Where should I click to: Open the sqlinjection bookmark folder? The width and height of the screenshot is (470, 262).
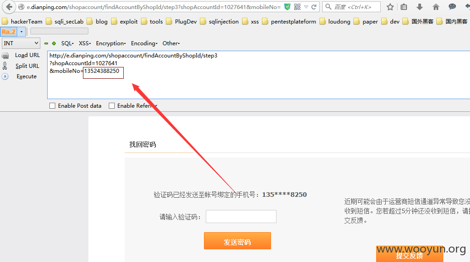click(219, 22)
